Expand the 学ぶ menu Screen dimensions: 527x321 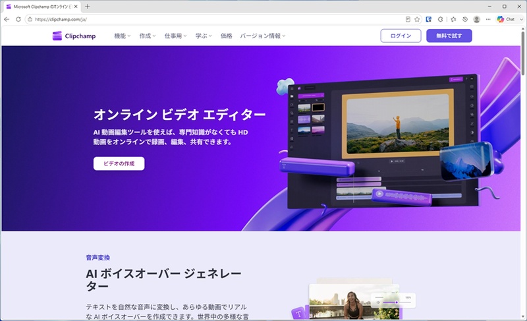click(x=204, y=36)
